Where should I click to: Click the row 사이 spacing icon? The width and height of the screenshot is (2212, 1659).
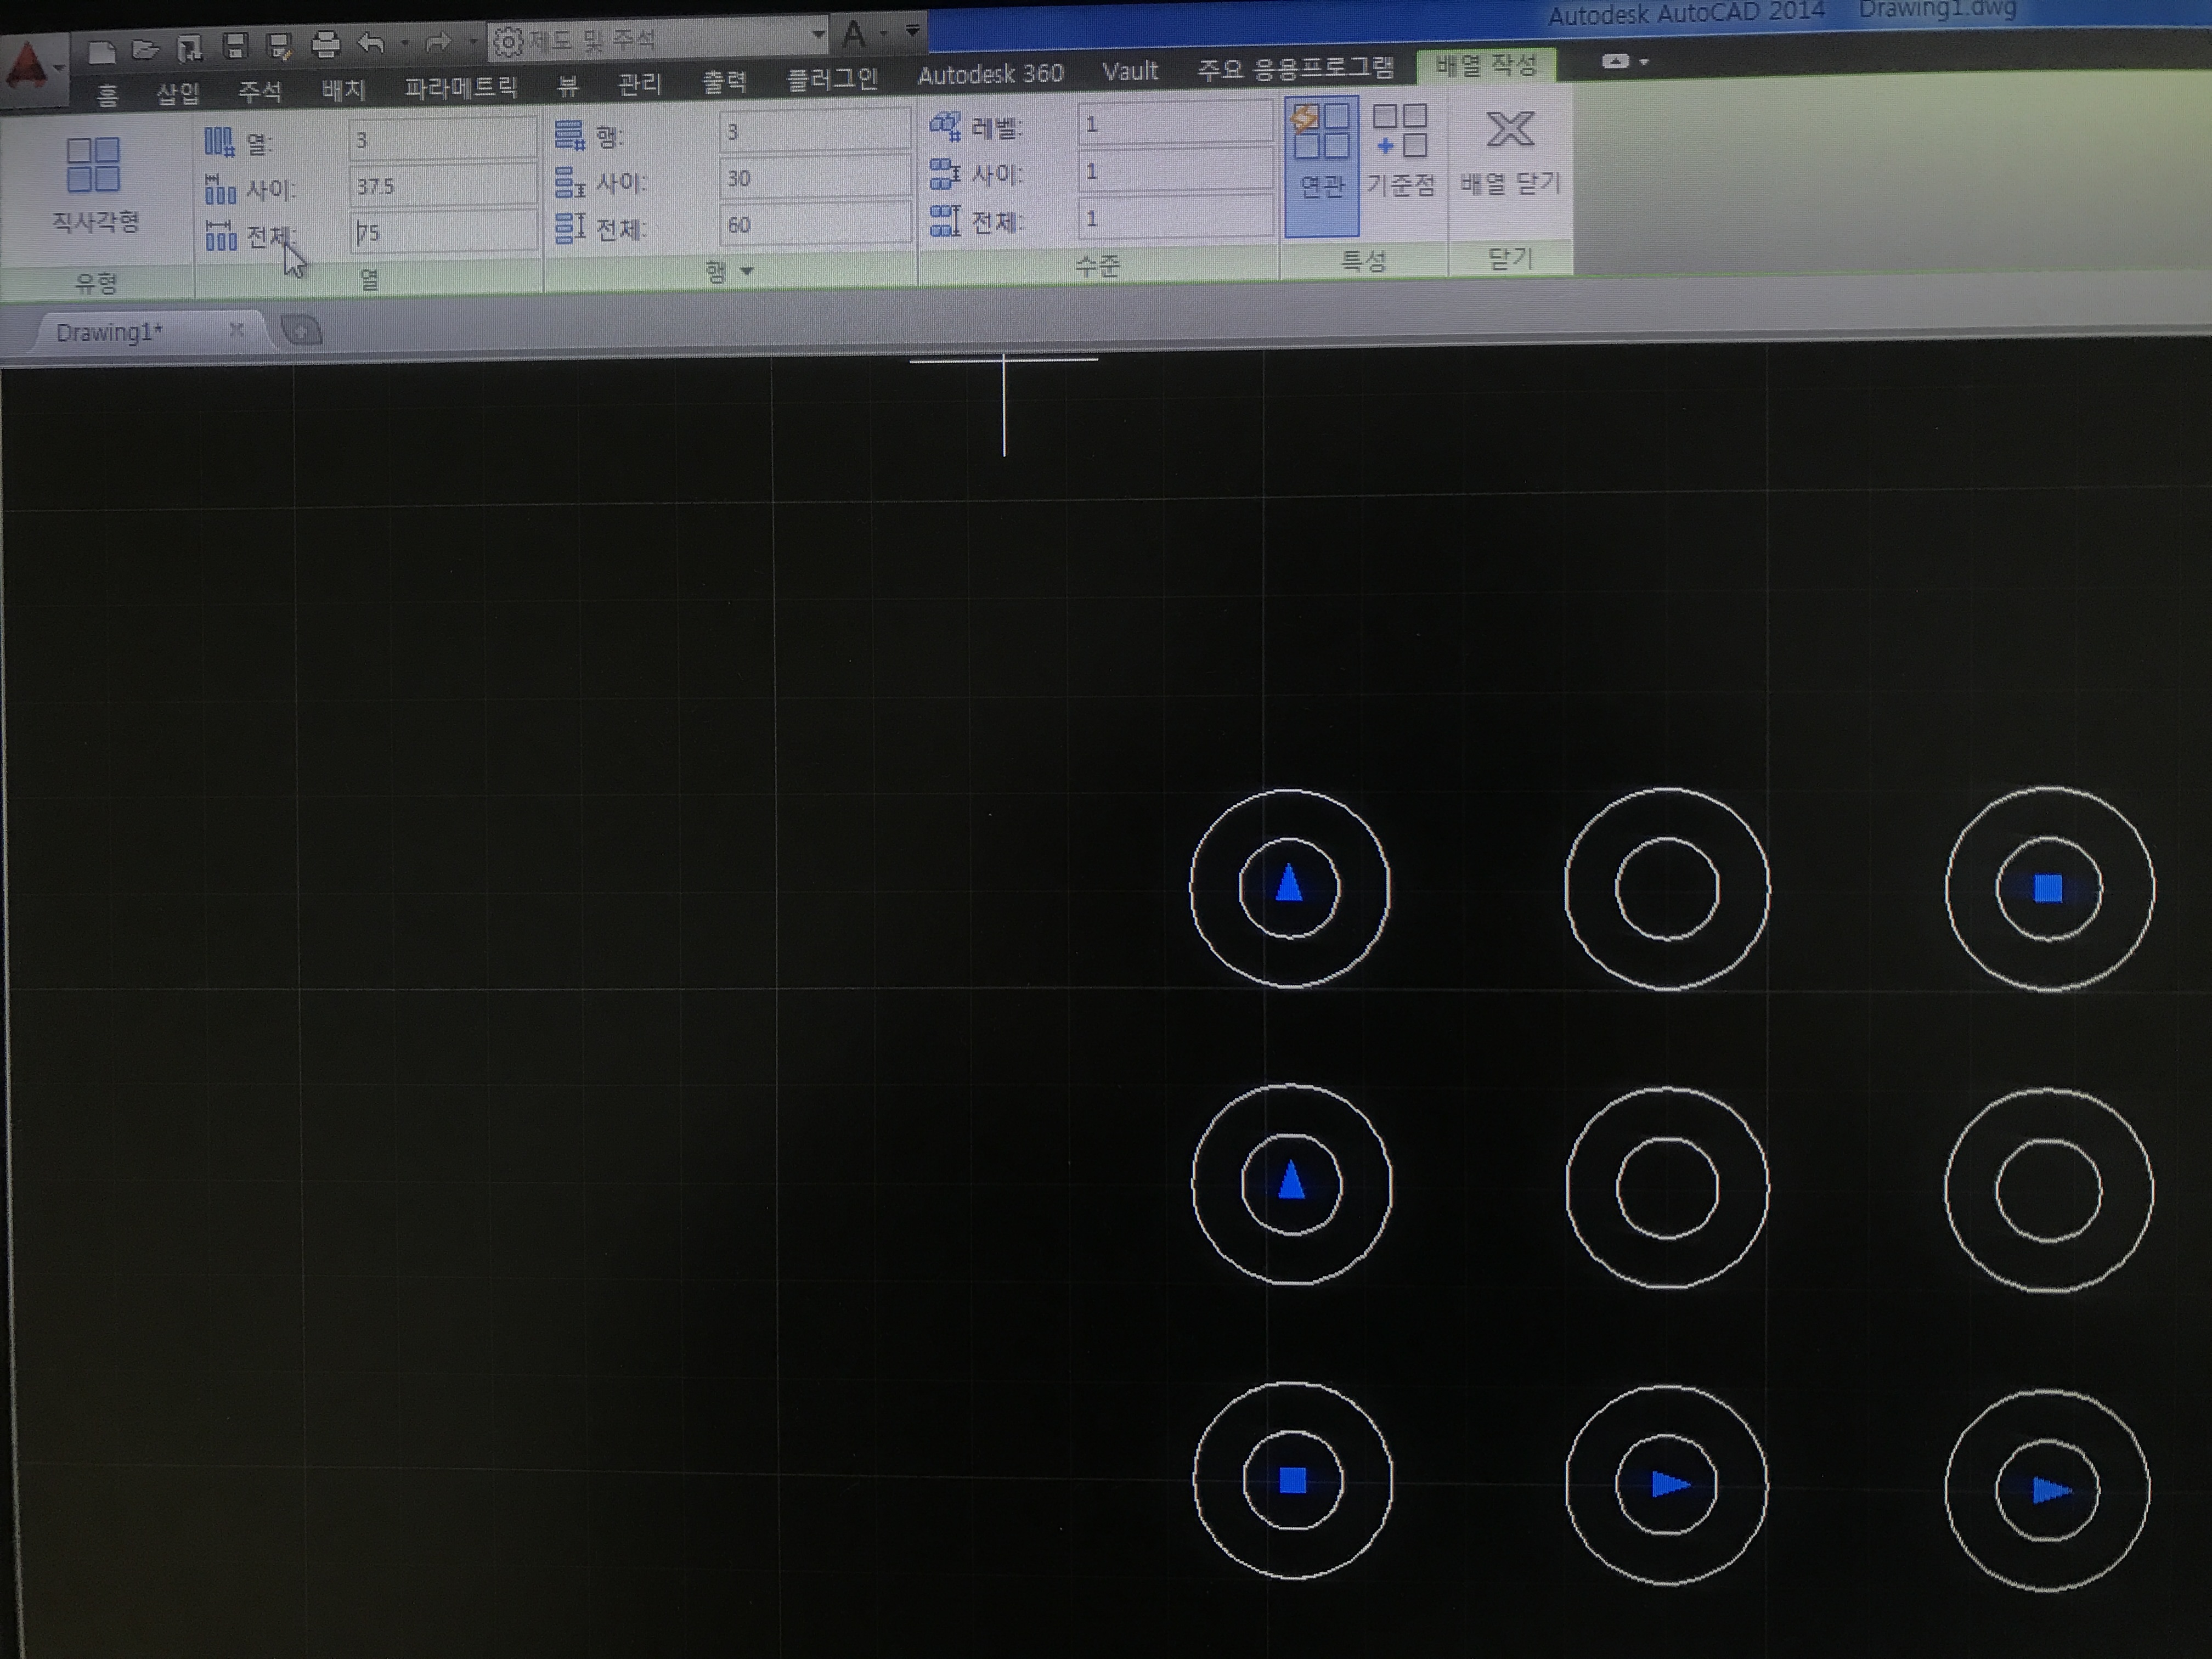(x=569, y=182)
